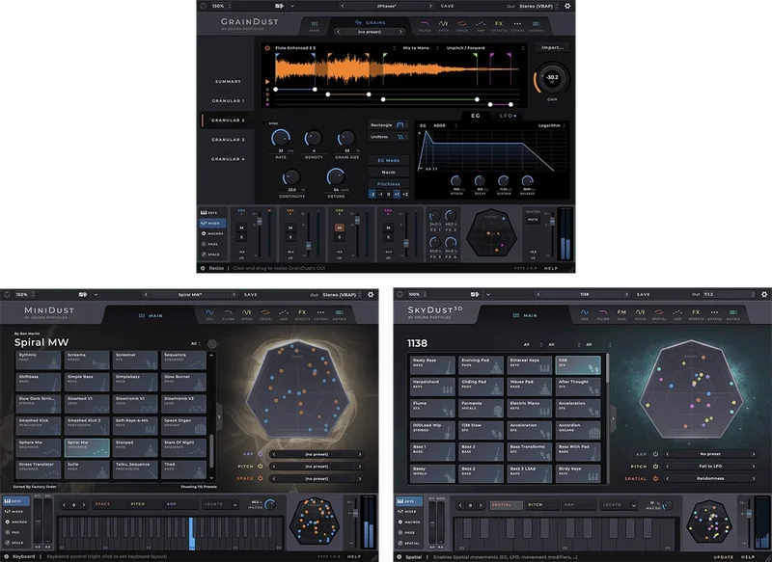Viewport: 772px width, 562px height.
Task: Open the Rectangle window shape dropdown
Action: (x=389, y=125)
